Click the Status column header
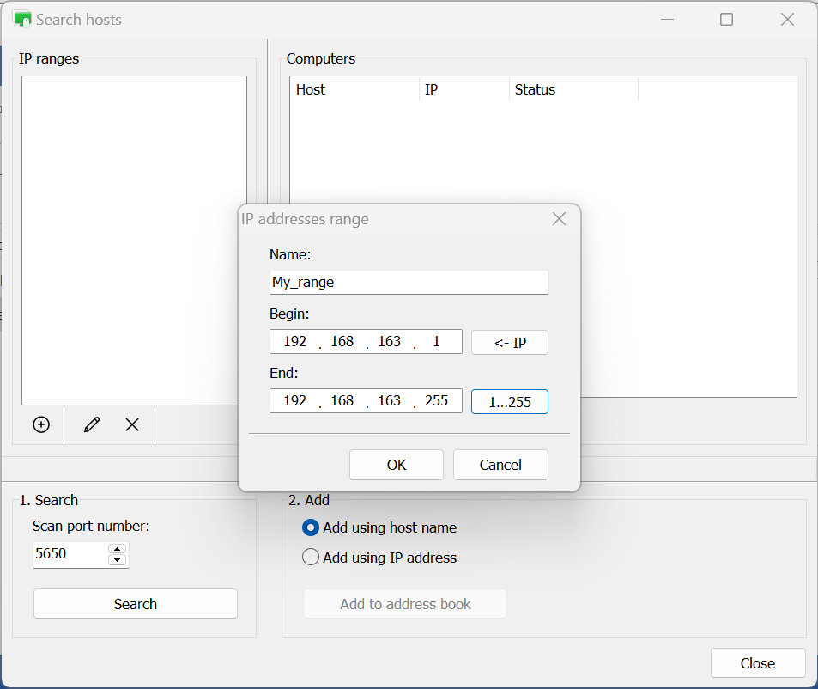This screenshot has height=689, width=818. (573, 89)
